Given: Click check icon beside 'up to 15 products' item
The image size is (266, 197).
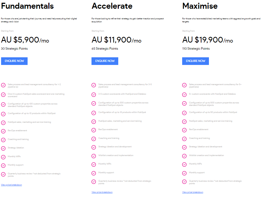Looking at the screenshot, I should point(94,113).
